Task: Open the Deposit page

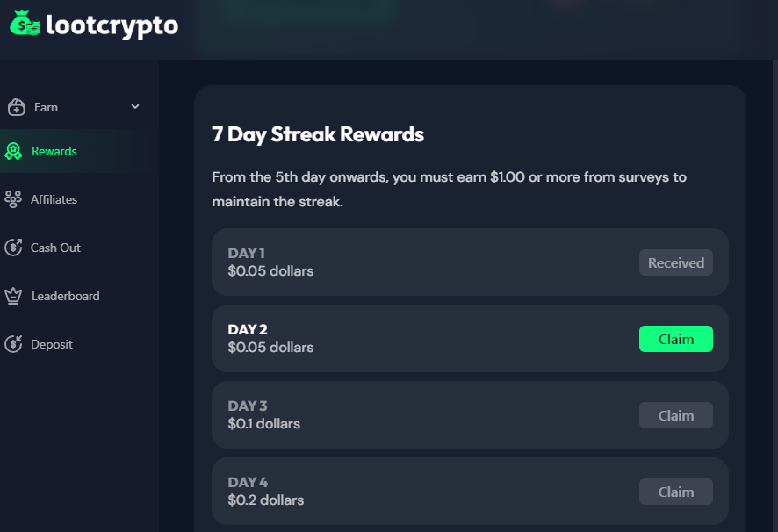Action: (52, 344)
